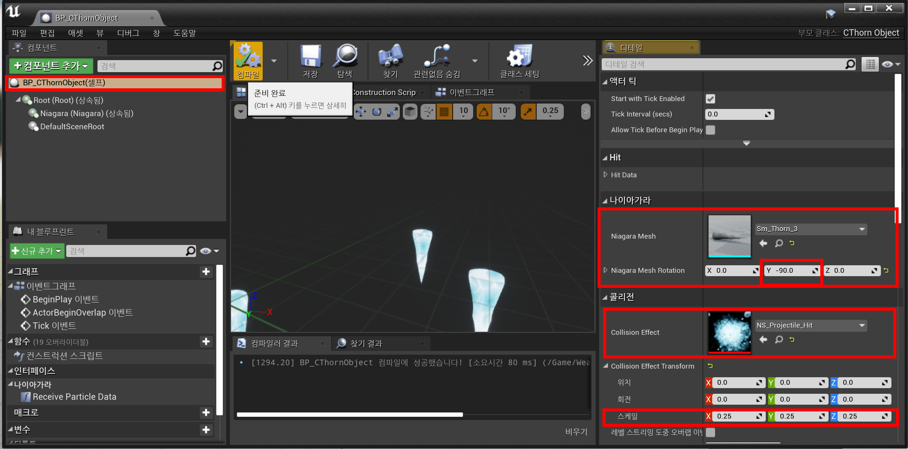
Task: Click the Collision Effect NS_Projectile_Hit thumbnail
Action: 729,332
